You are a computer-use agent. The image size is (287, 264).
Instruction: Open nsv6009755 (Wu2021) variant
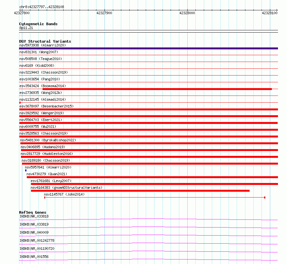38,127
